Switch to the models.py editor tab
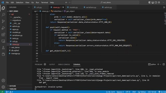This screenshot has height=93, width=166. pos(74,7)
